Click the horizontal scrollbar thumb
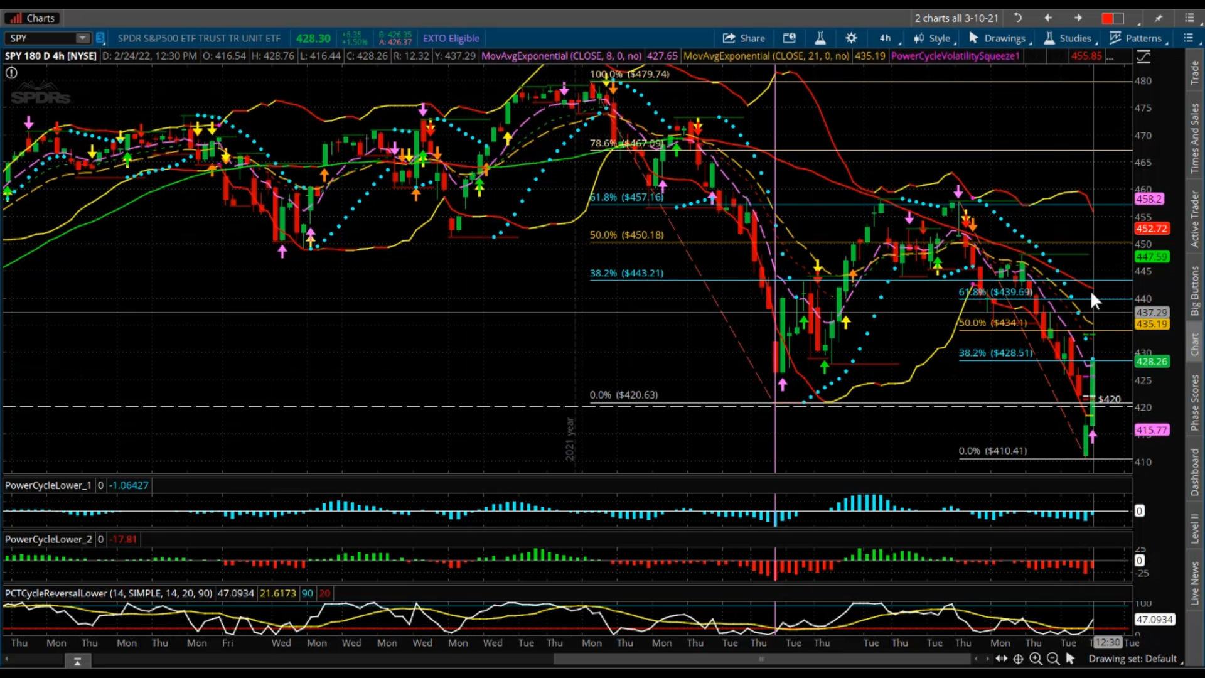Viewport: 1205px width, 678px height. [762, 659]
